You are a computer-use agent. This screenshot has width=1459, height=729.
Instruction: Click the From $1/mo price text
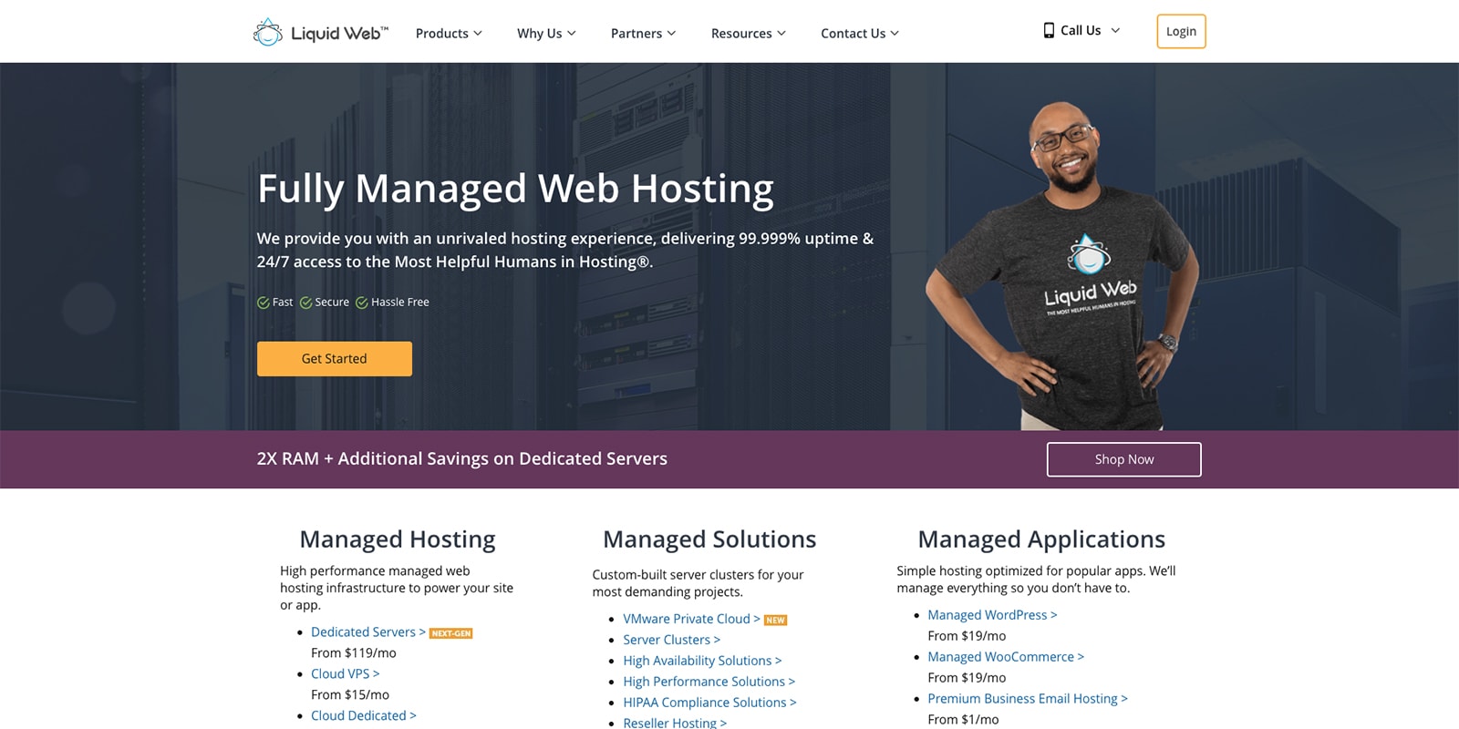(x=963, y=719)
